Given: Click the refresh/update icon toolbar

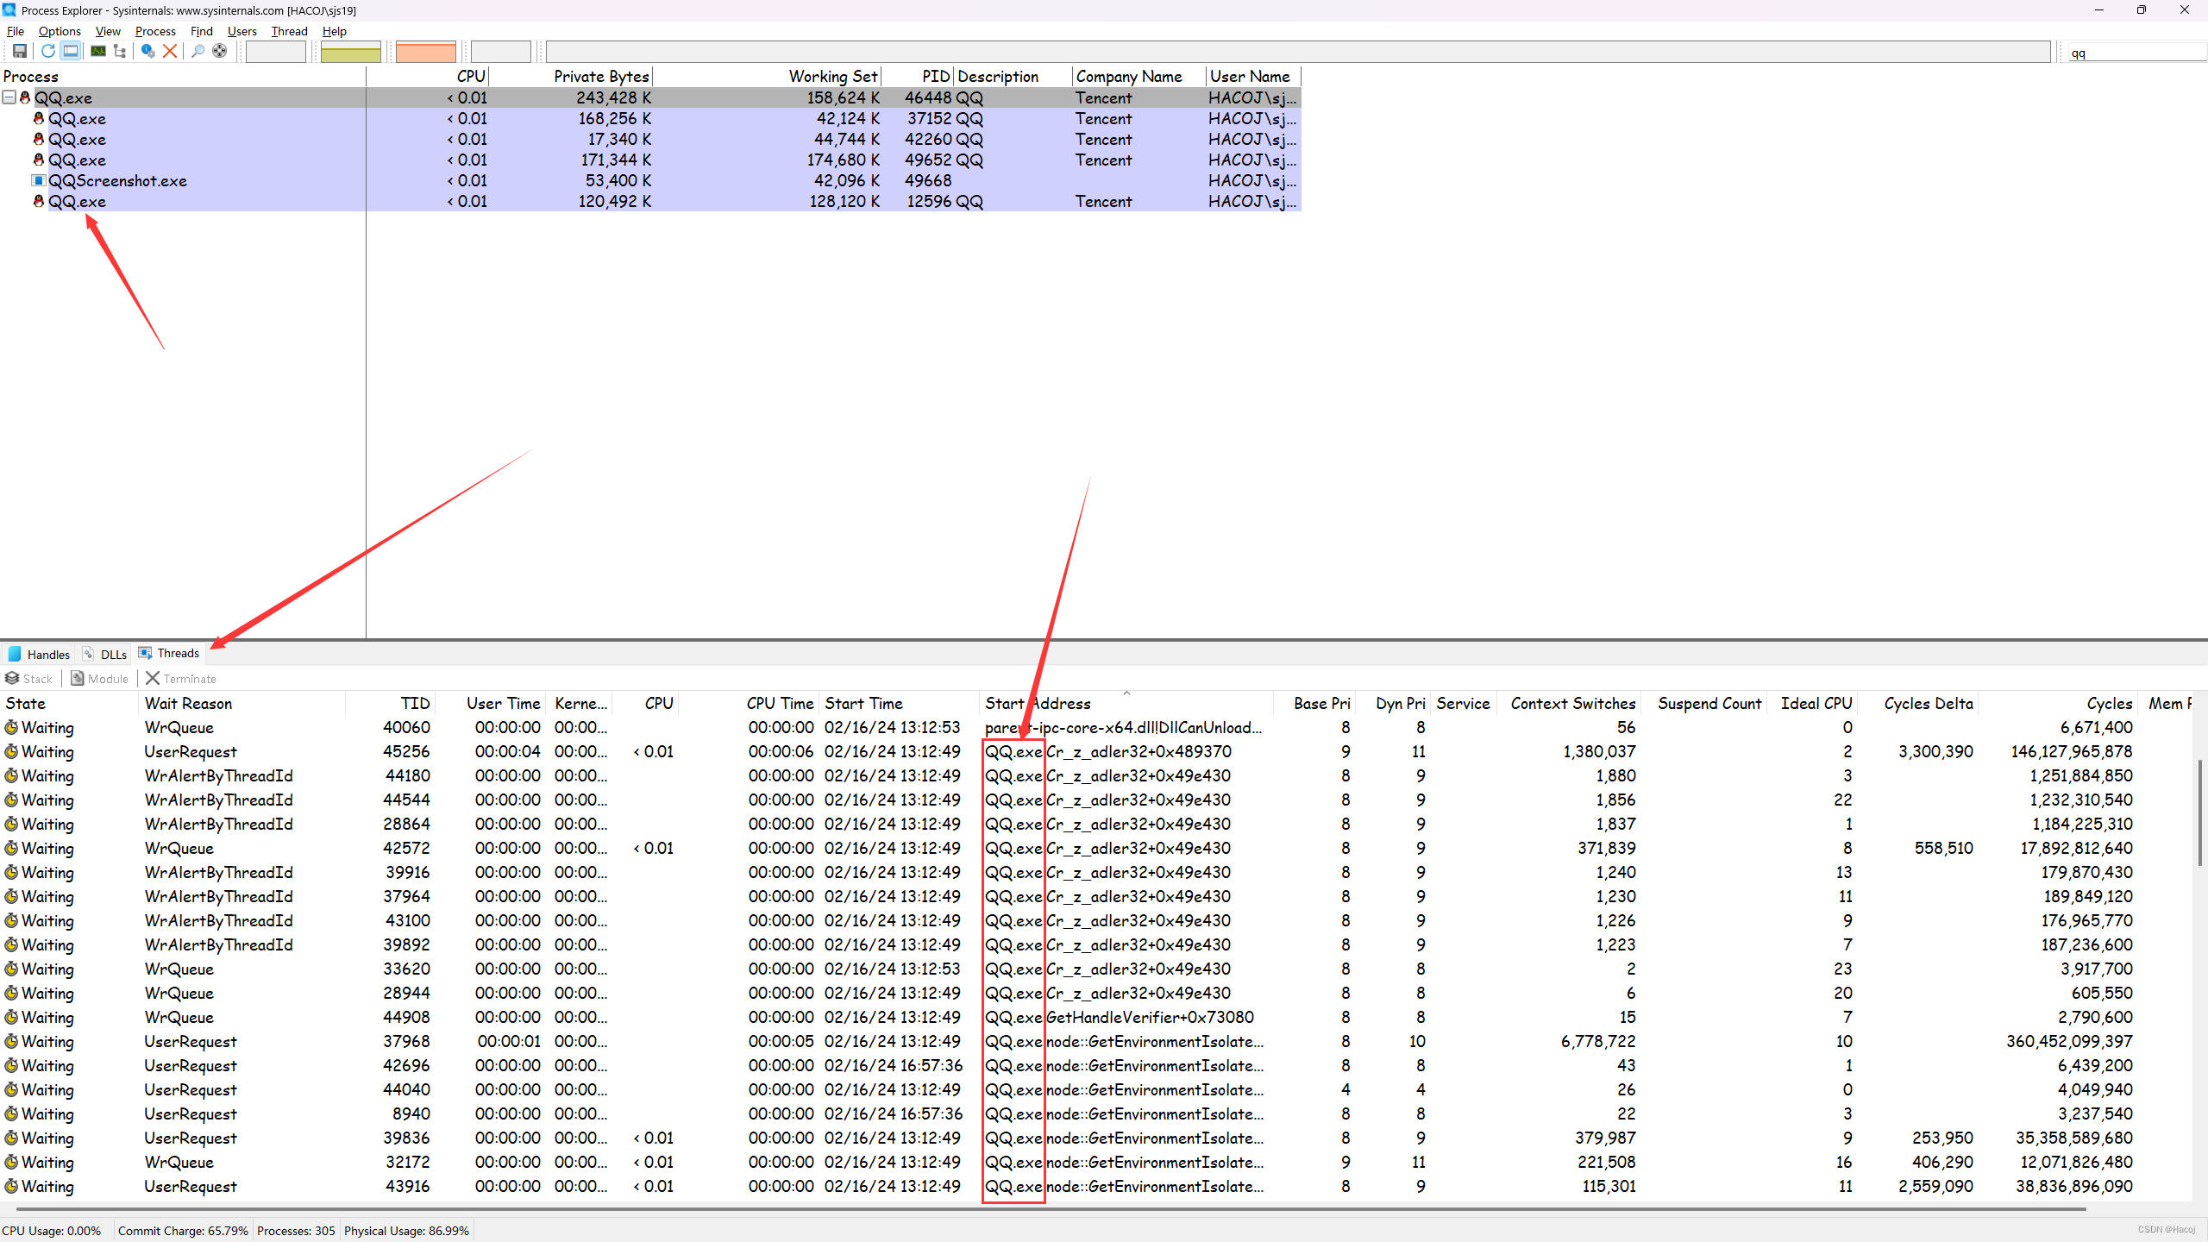Looking at the screenshot, I should [47, 52].
